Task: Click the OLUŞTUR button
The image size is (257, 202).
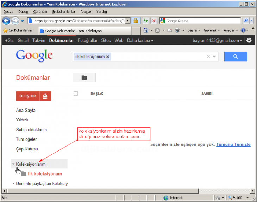Action: tap(27, 96)
